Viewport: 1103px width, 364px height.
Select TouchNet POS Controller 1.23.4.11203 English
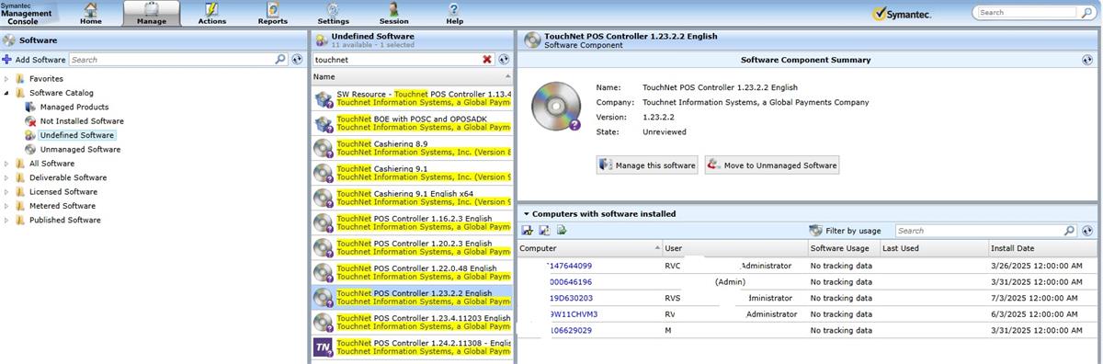coord(412,322)
